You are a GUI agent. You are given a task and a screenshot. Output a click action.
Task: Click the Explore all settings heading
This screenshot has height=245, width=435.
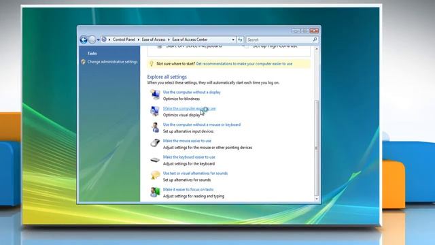[167, 77]
